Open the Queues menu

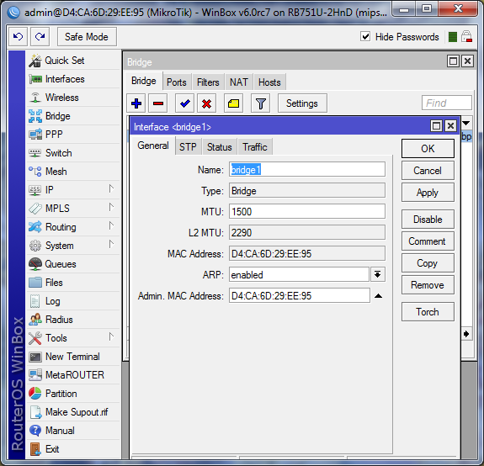73,264
